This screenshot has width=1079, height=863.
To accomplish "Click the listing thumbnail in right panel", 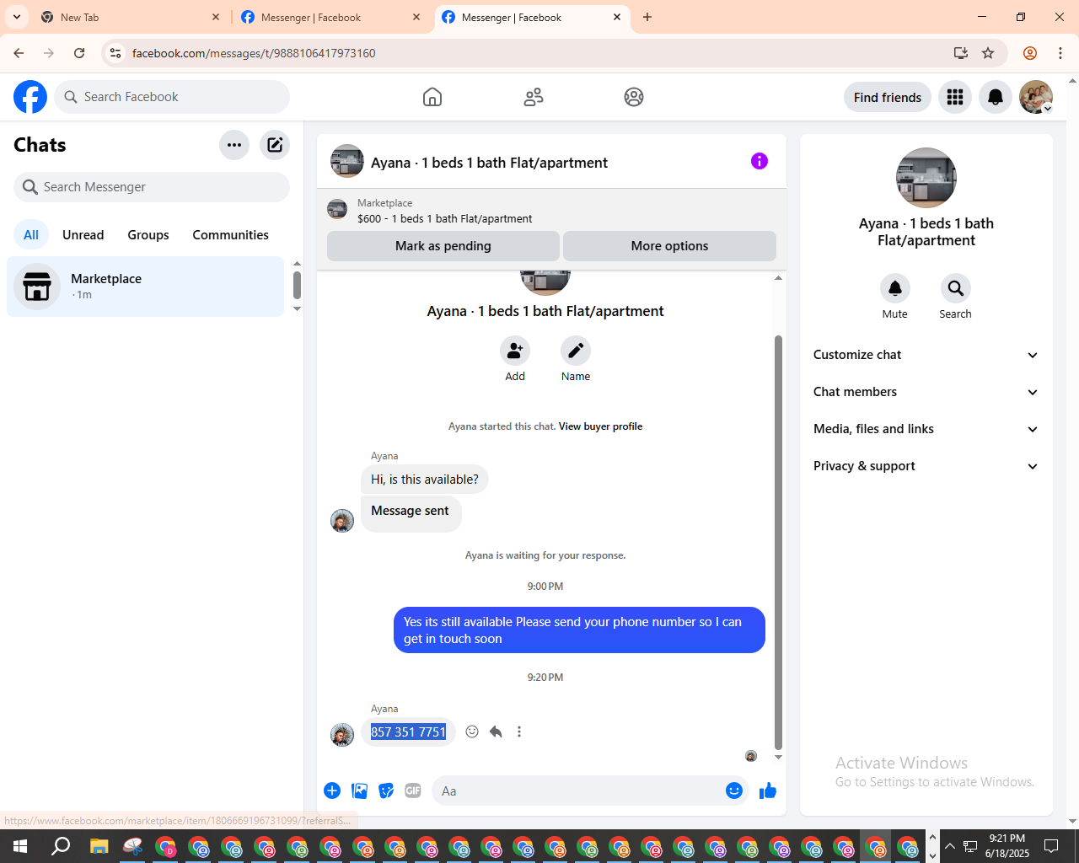I will coord(926,178).
